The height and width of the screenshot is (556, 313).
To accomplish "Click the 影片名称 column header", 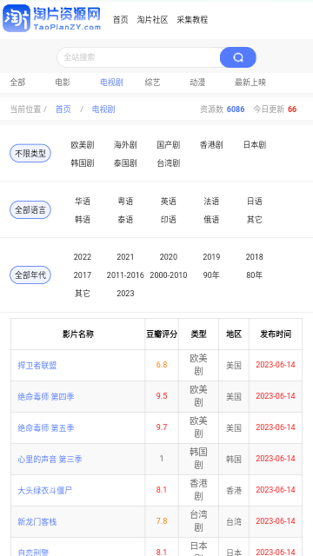I will 78,334.
